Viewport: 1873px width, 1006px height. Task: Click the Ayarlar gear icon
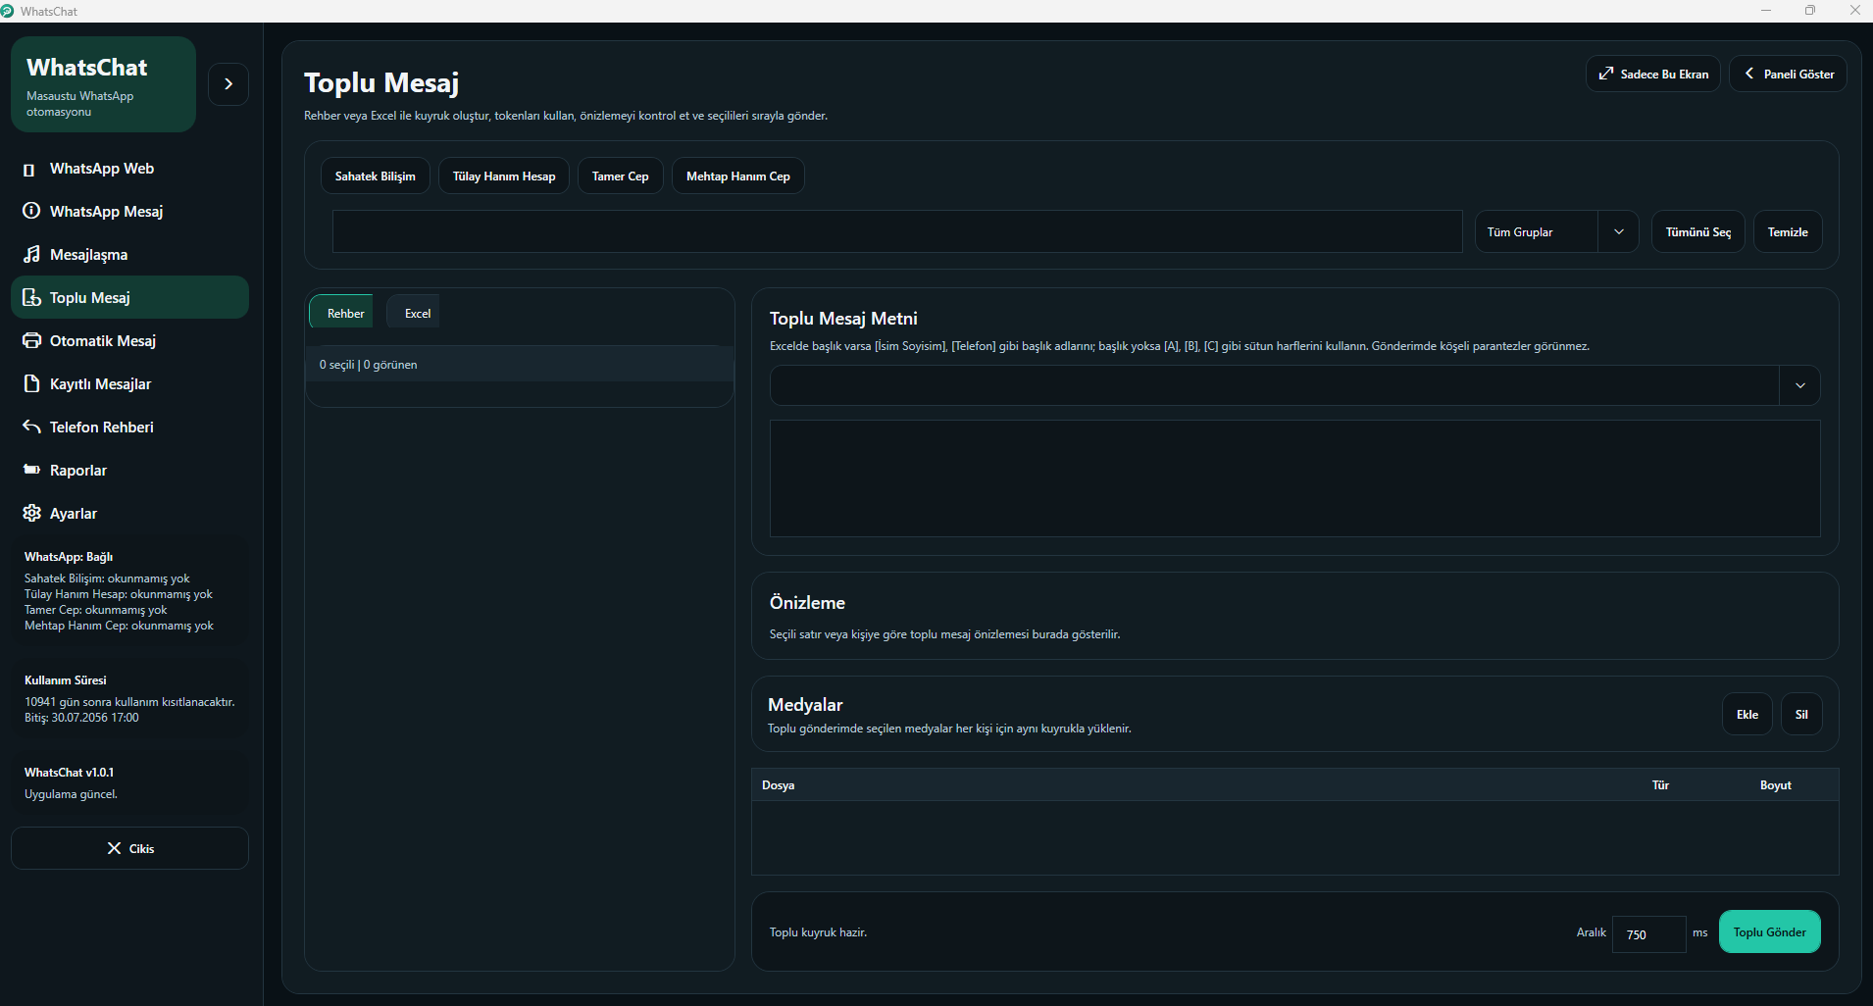pos(31,513)
